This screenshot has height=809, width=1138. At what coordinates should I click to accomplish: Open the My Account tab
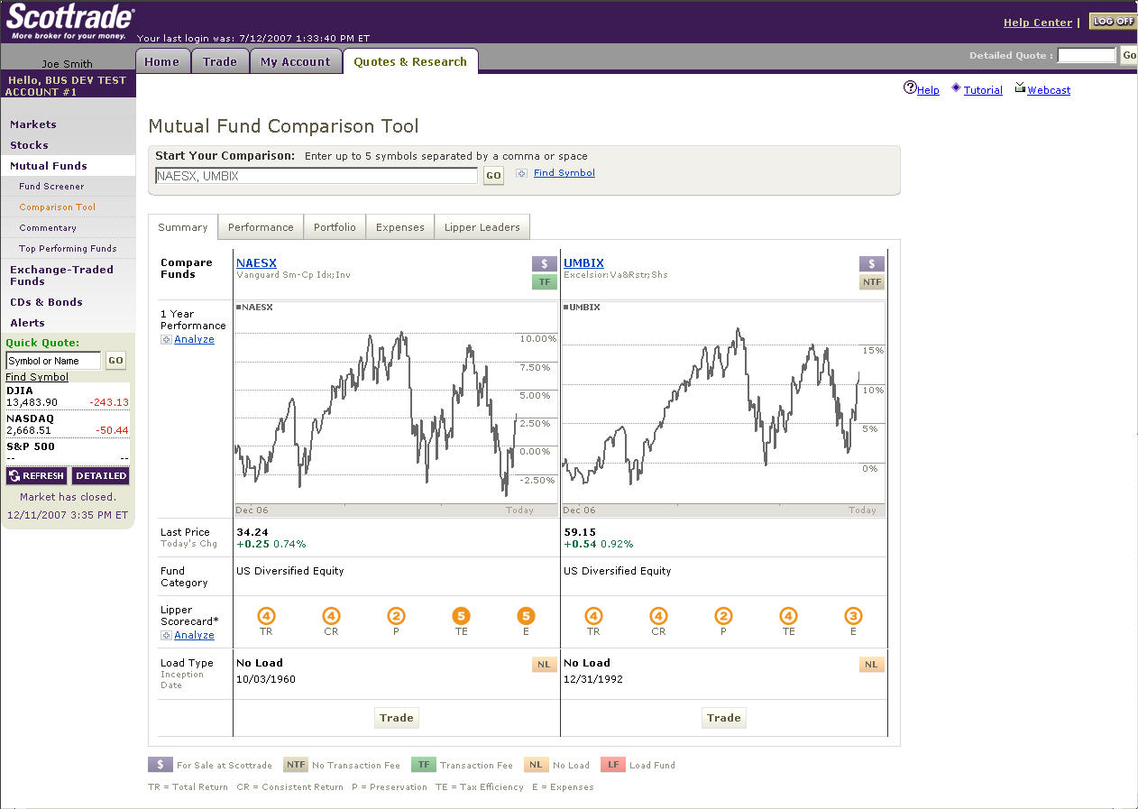tap(296, 61)
